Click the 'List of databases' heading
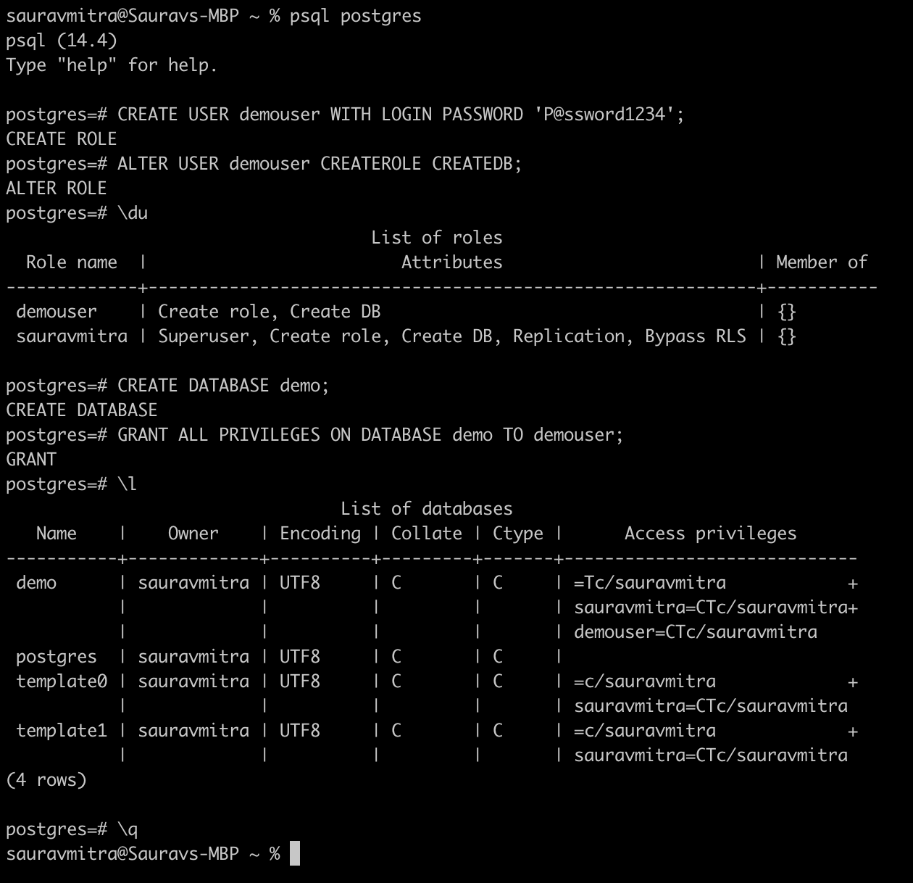Screen dimensions: 913x883 point(426,509)
